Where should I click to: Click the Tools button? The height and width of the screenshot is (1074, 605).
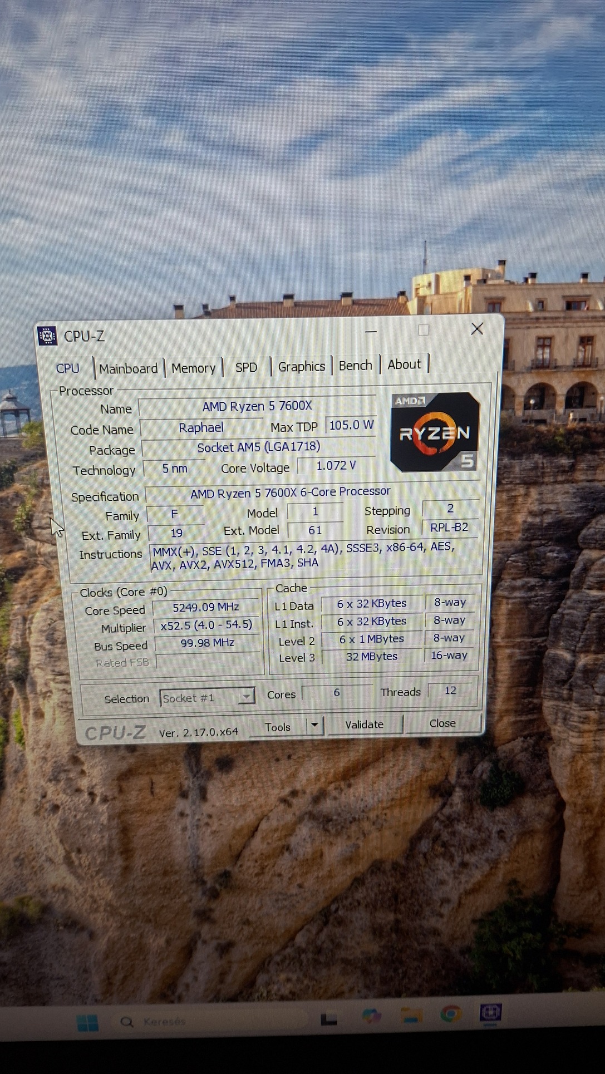tap(278, 727)
